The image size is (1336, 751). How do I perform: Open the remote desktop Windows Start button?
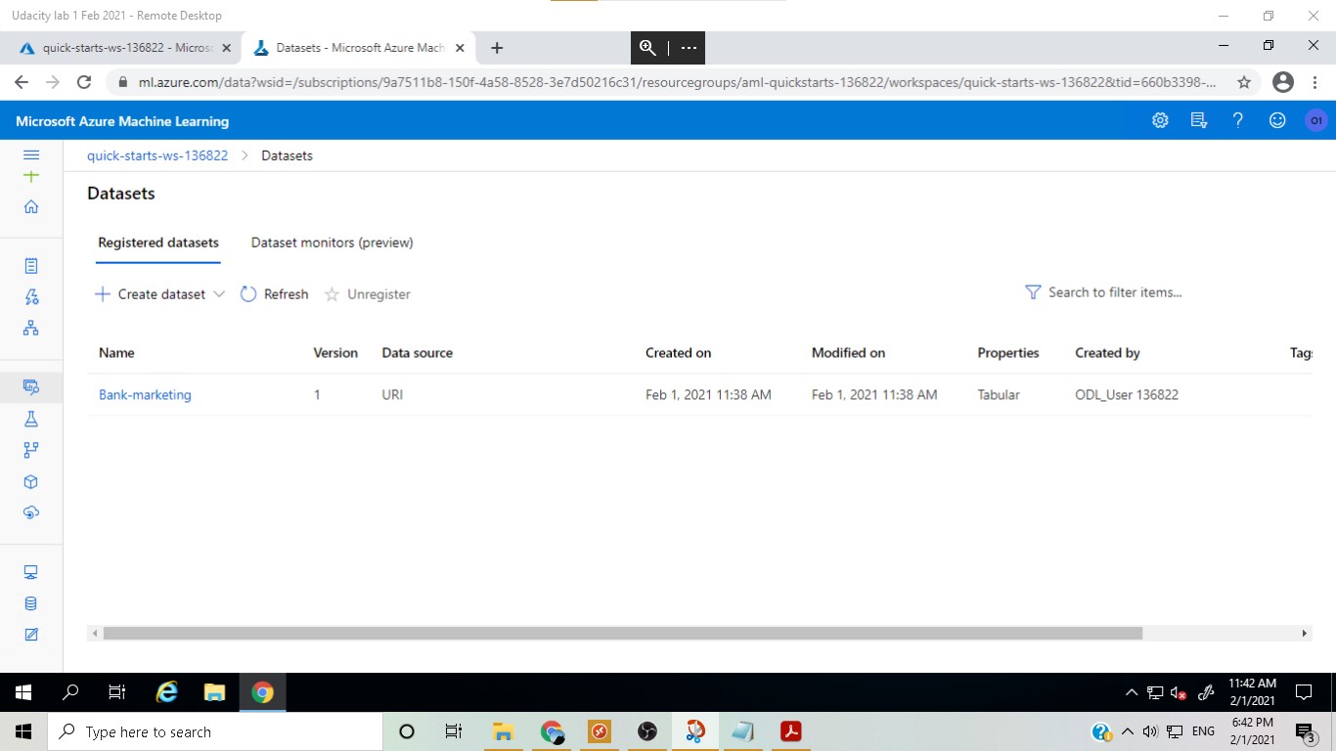(x=23, y=692)
